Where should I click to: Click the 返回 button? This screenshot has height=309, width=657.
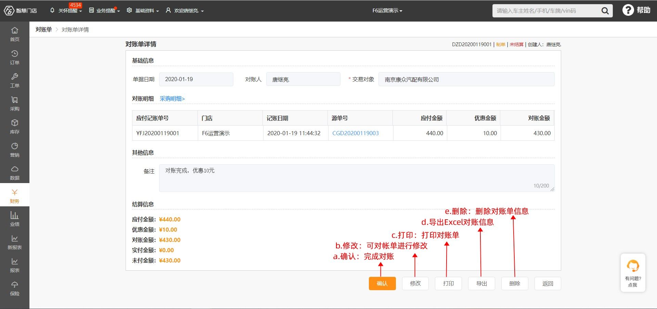pos(548,283)
